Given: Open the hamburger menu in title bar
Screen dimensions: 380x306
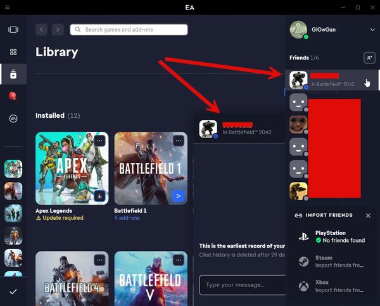Looking at the screenshot, I should pyautogui.click(x=7, y=7).
